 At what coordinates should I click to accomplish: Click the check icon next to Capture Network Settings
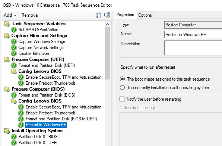tap(14, 48)
